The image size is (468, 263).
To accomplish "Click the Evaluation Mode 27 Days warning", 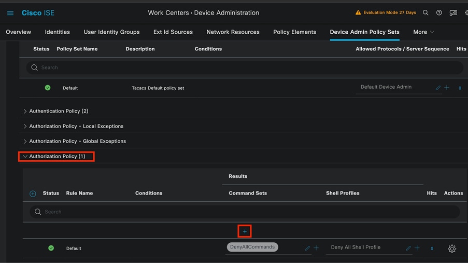I will pyautogui.click(x=386, y=12).
